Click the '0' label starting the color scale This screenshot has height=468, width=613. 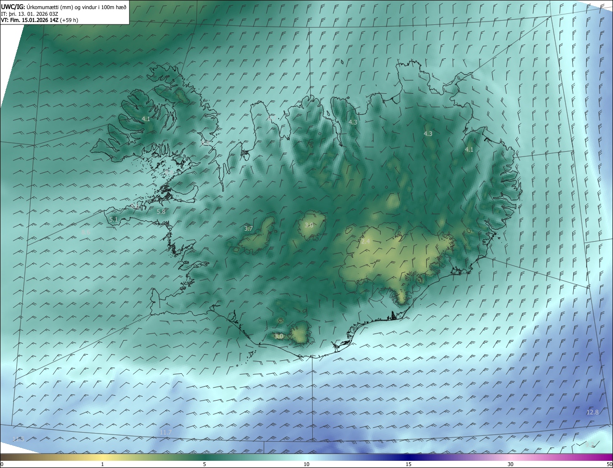2,465
